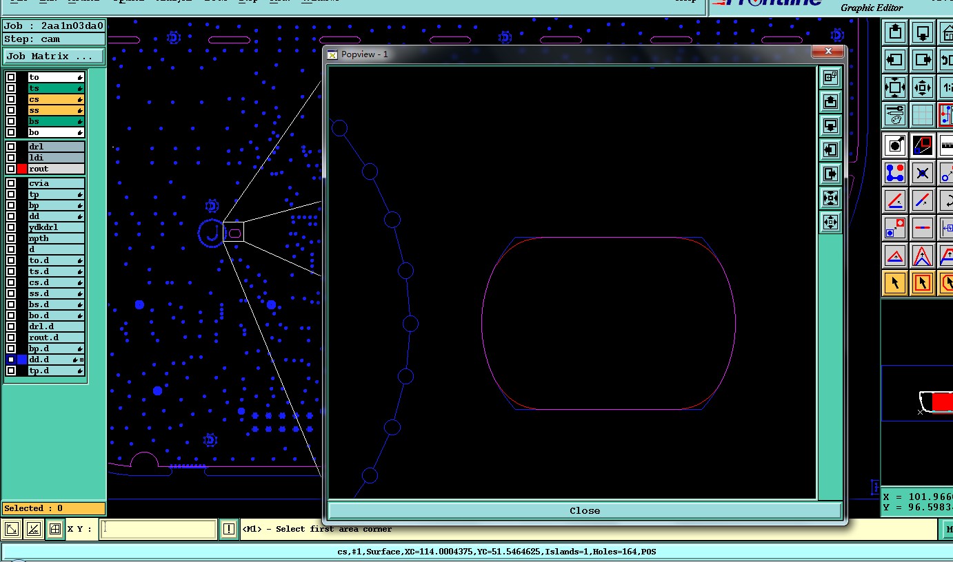Toggle display checkbox for layer dd.d
The width and height of the screenshot is (953, 562).
coord(11,360)
